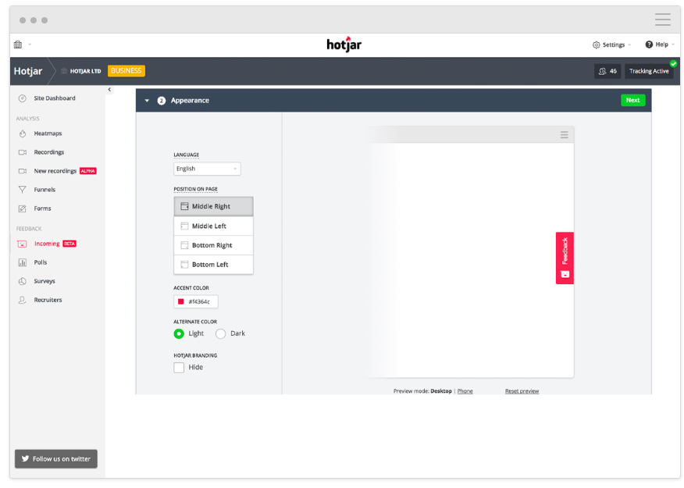Click the Reset preview link
This screenshot has height=488, width=684.
[522, 391]
